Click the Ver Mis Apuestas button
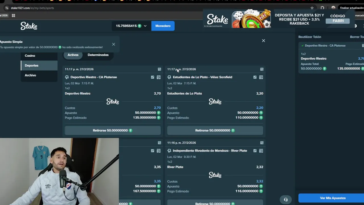 (331, 198)
